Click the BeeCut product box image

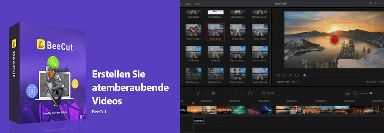coord(48,73)
